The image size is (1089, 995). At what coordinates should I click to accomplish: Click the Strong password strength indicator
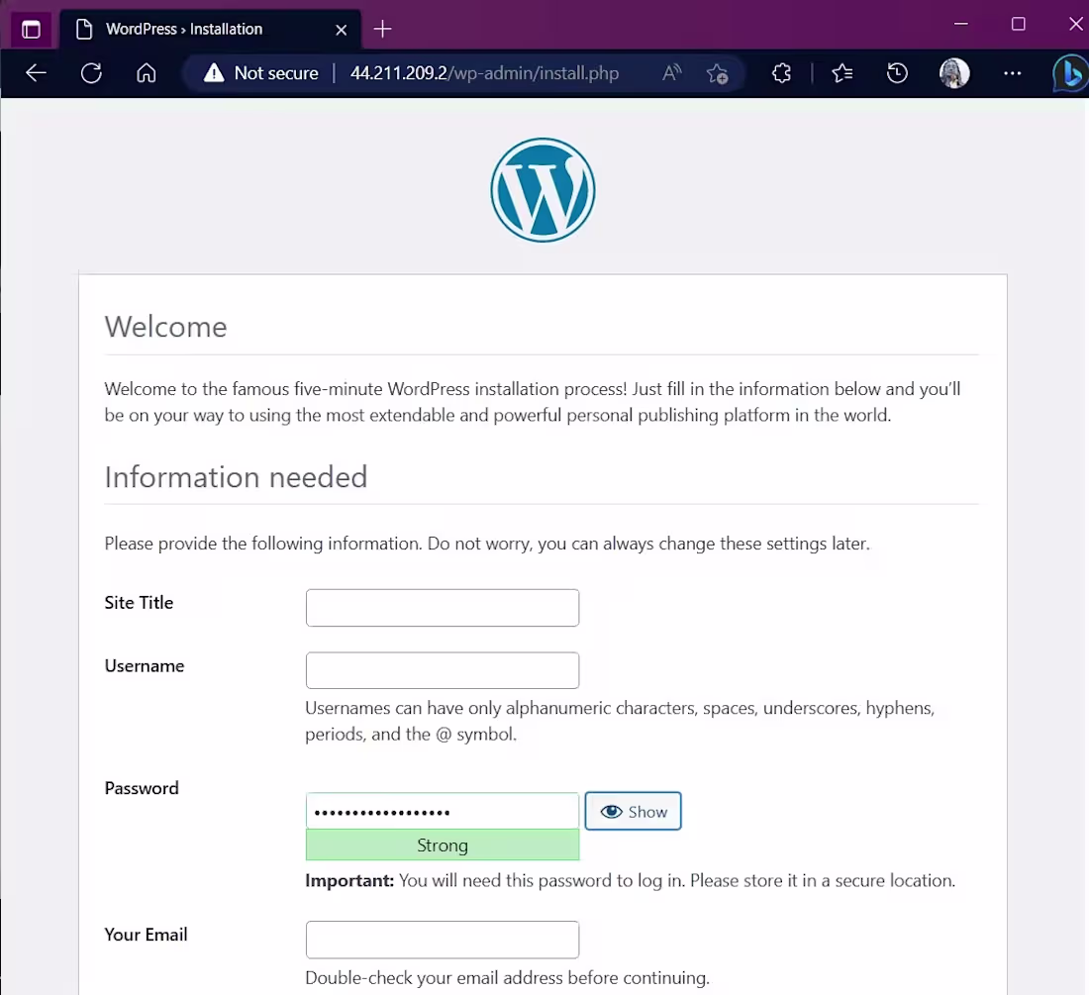pyautogui.click(x=442, y=845)
